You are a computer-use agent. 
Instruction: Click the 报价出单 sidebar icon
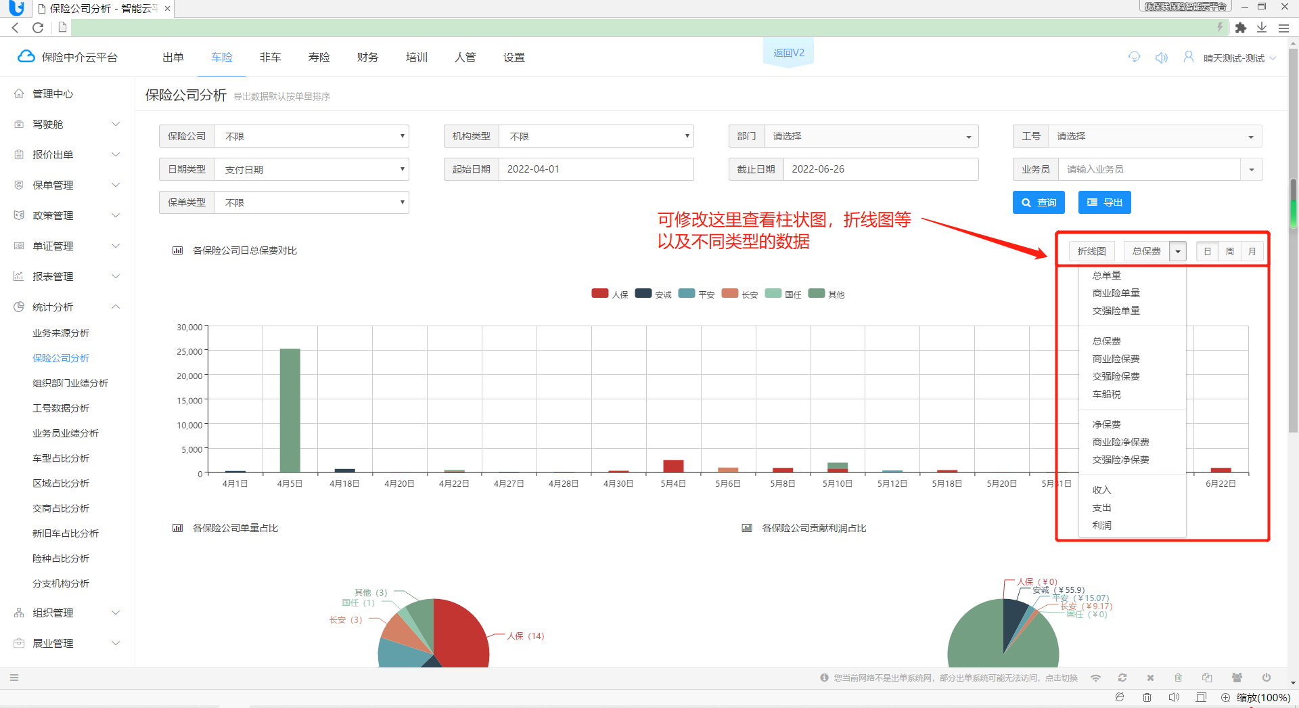pos(19,154)
